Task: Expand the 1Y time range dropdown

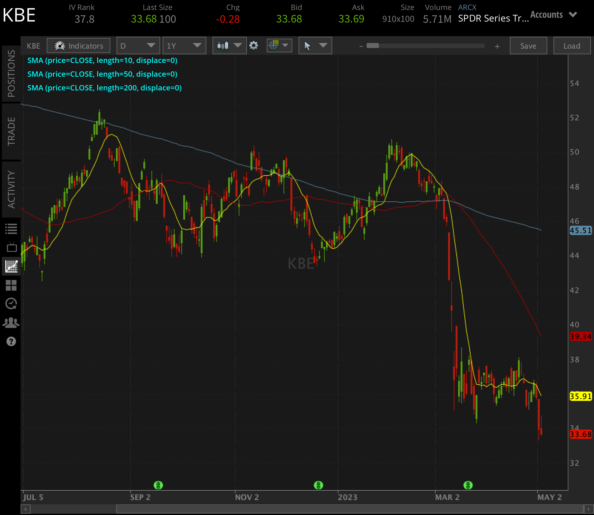Action: click(x=184, y=46)
